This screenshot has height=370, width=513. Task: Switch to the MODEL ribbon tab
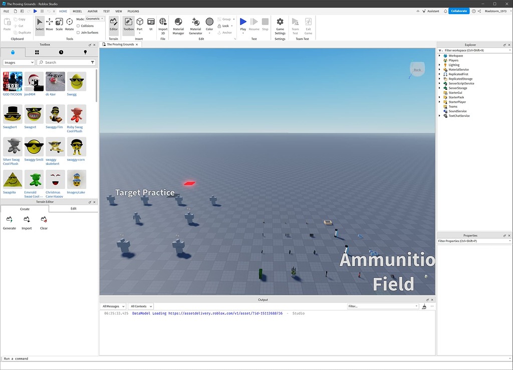click(77, 11)
